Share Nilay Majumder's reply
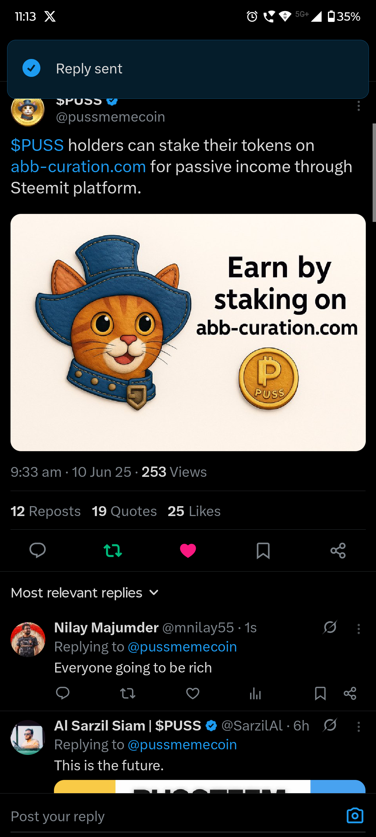Viewport: 376px width, 837px height. click(350, 693)
